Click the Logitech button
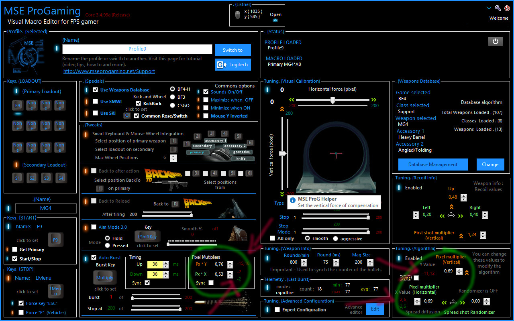Viewport: 514px width, 321px height. click(x=233, y=65)
